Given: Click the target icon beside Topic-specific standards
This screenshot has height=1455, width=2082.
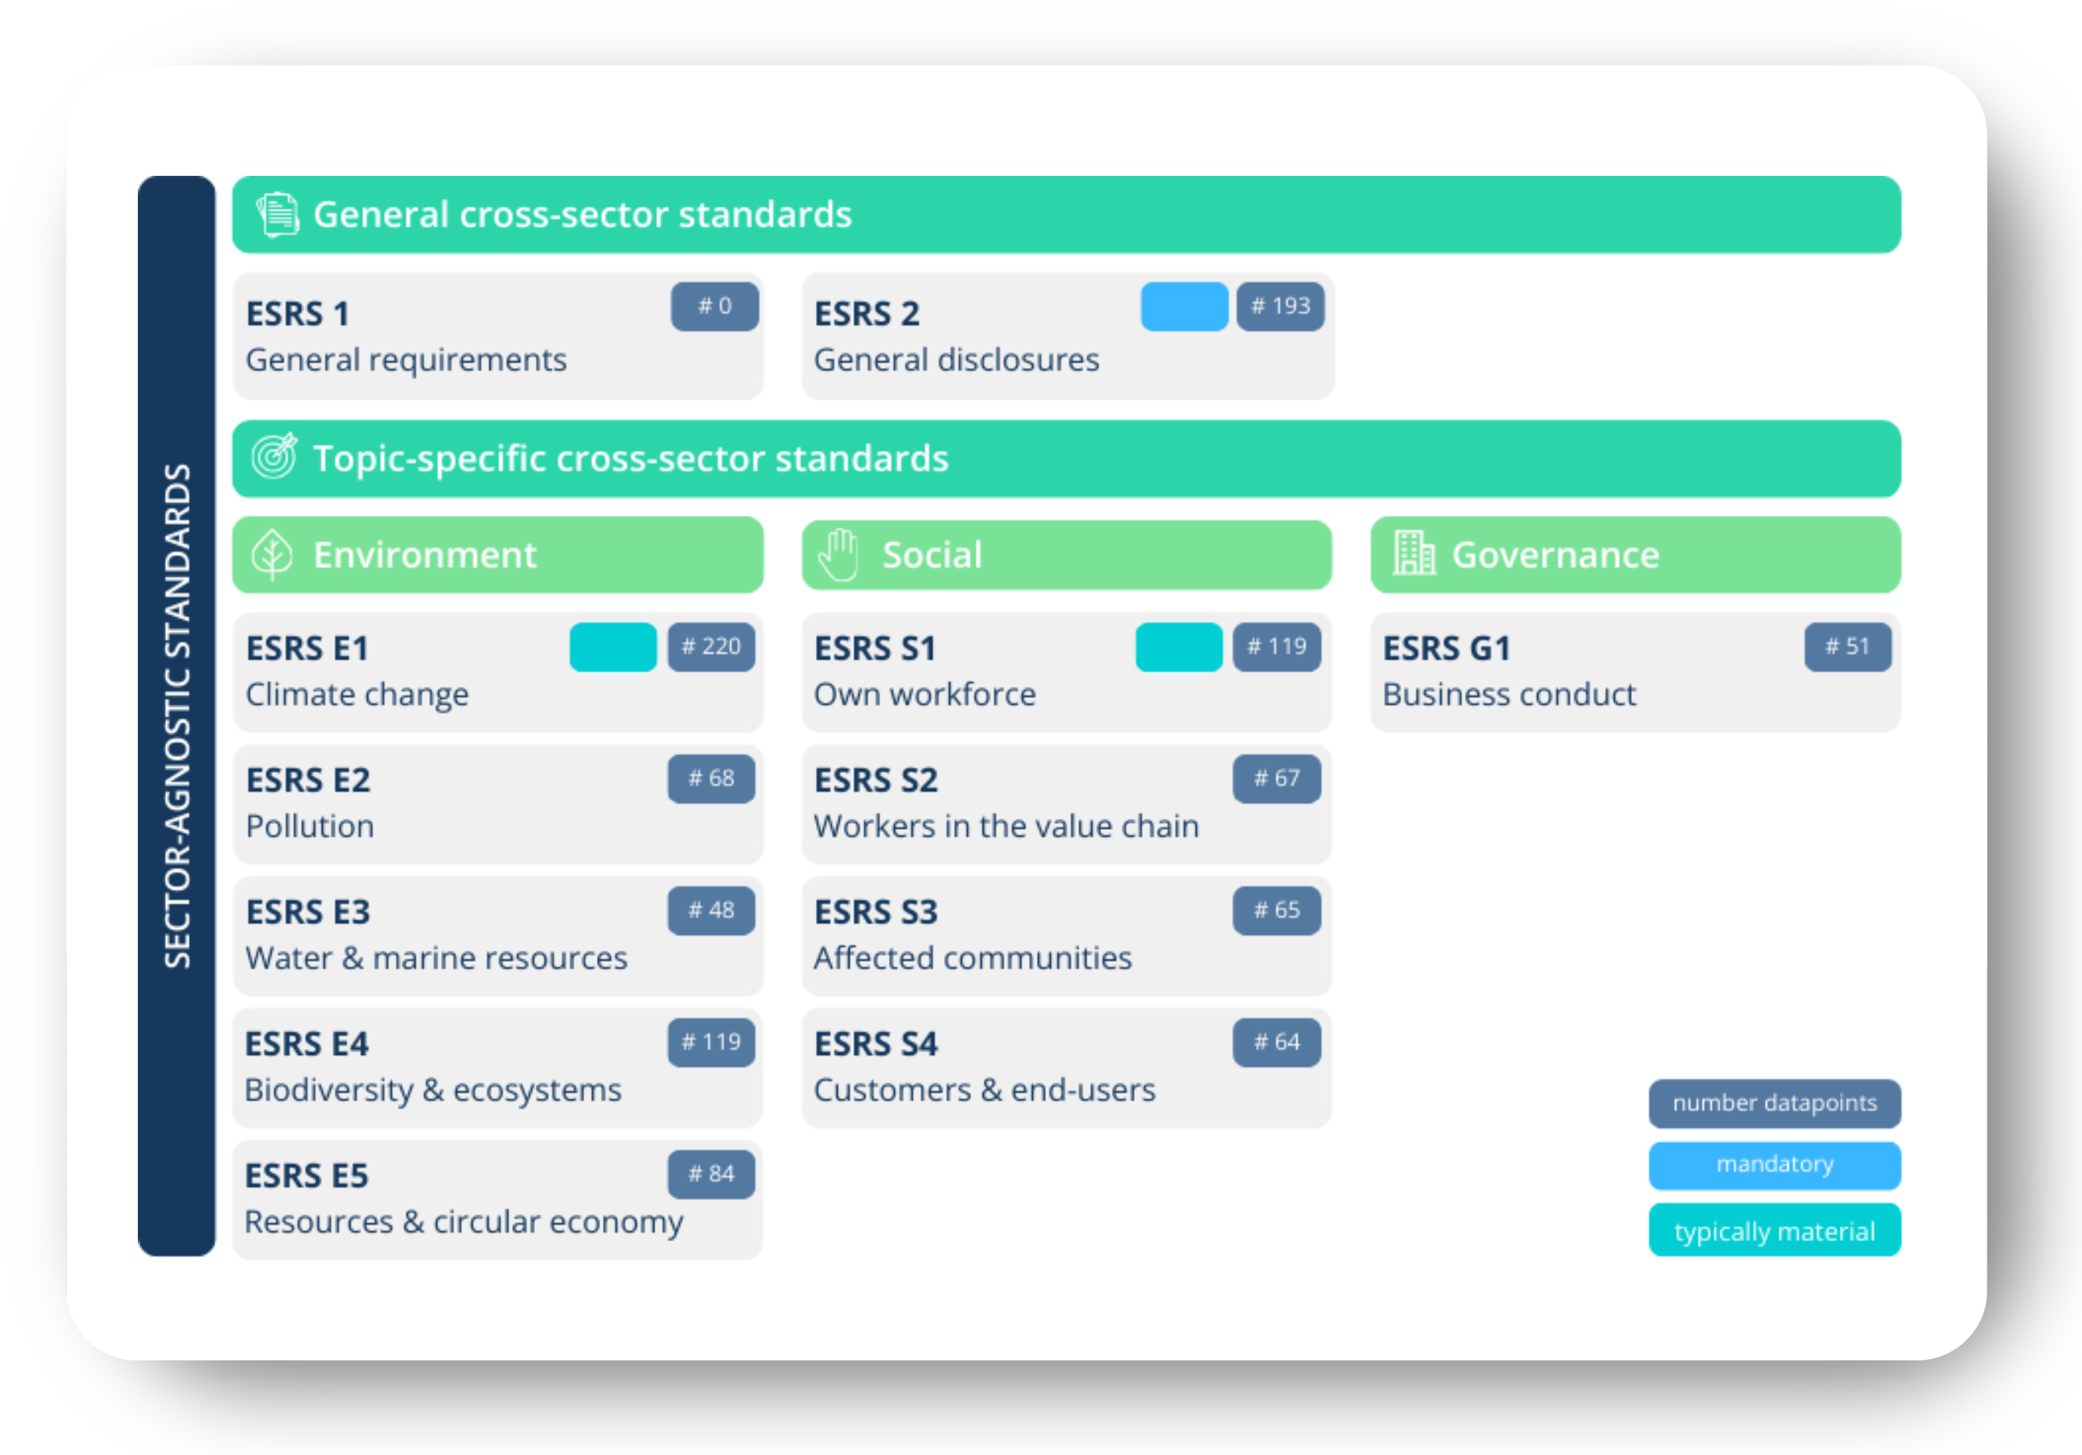Looking at the screenshot, I should tap(274, 456).
